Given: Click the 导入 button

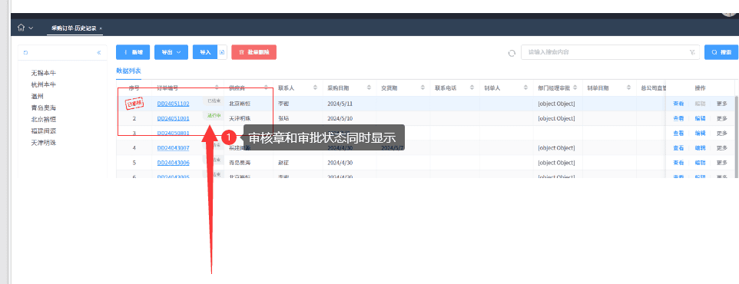Looking at the screenshot, I should point(205,52).
